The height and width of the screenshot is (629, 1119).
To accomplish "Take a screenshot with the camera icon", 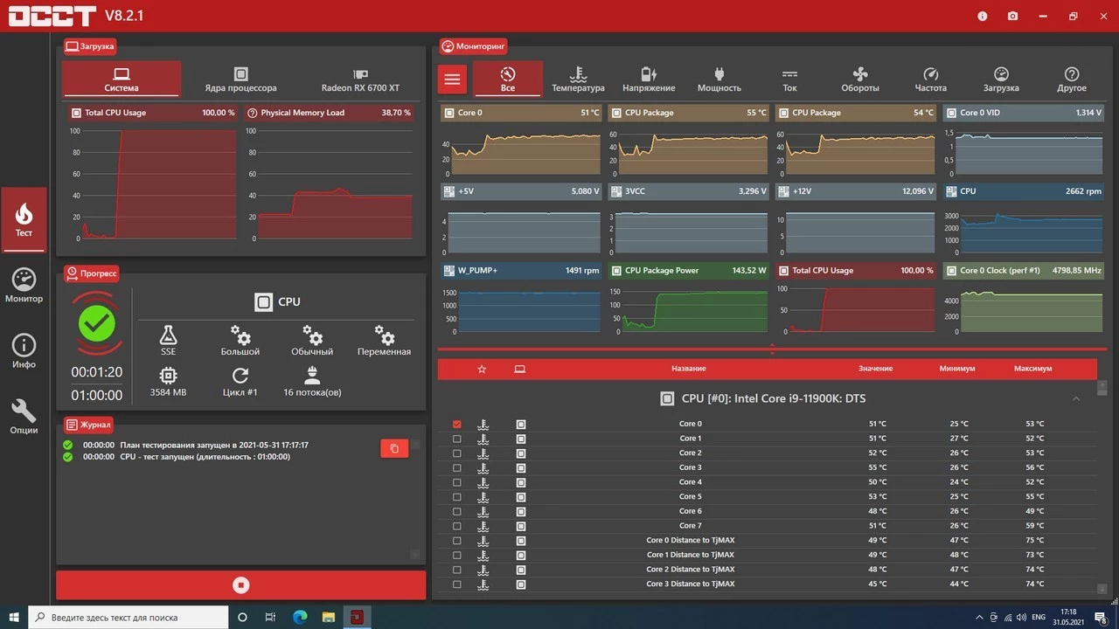I will pos(1012,16).
